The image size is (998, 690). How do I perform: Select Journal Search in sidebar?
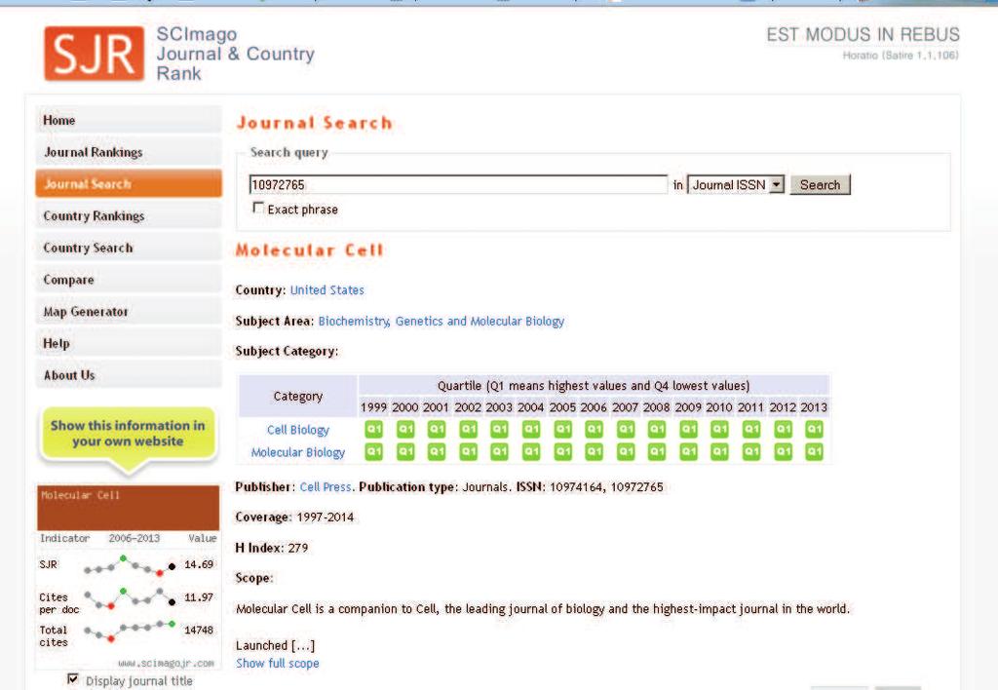tap(129, 184)
